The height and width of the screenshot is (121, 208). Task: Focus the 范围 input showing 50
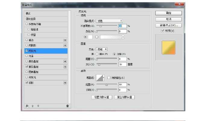[123, 85]
